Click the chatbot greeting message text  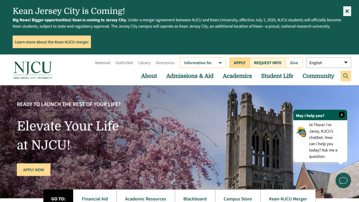(x=323, y=141)
